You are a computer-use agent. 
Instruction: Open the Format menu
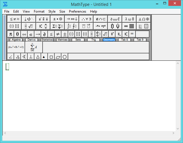[x=39, y=11]
